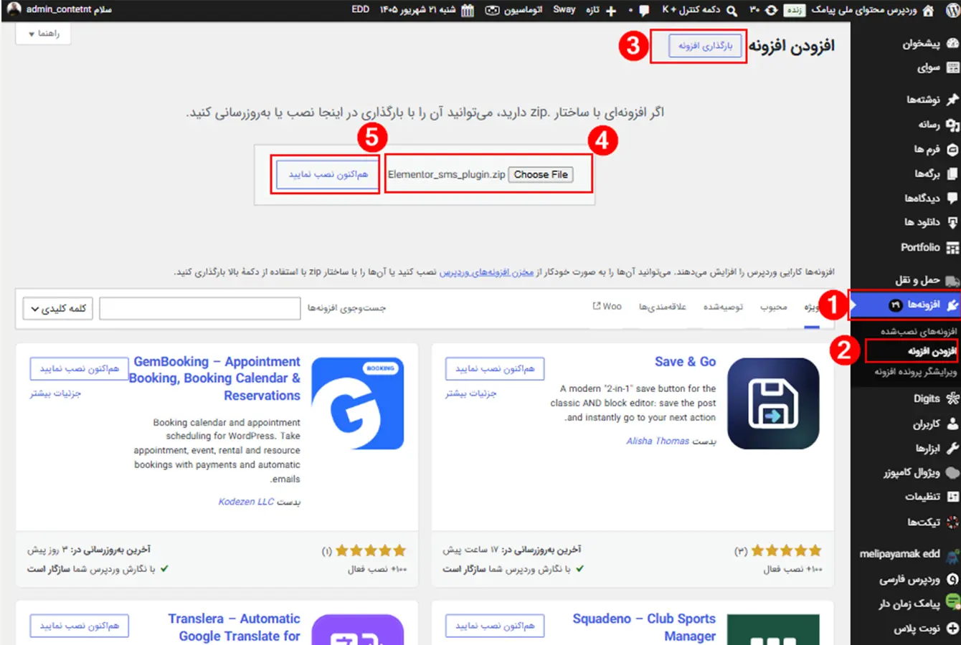Open More Details link for GemBooking
The image size is (961, 645).
pyautogui.click(x=55, y=393)
